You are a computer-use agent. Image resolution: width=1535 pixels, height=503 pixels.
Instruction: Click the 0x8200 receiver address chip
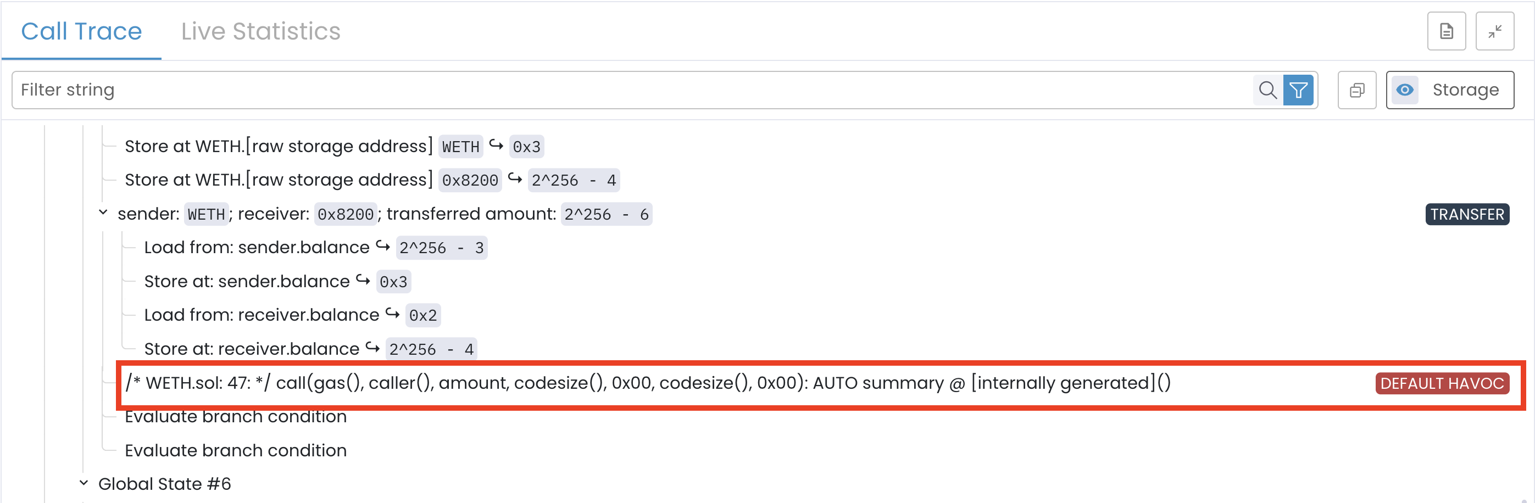[x=345, y=214]
